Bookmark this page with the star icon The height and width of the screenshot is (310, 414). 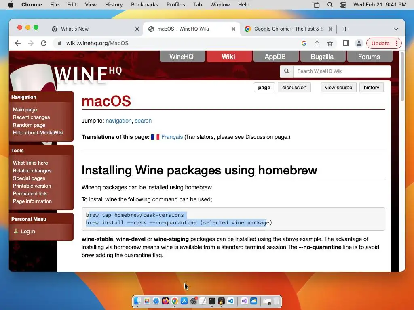click(330, 43)
